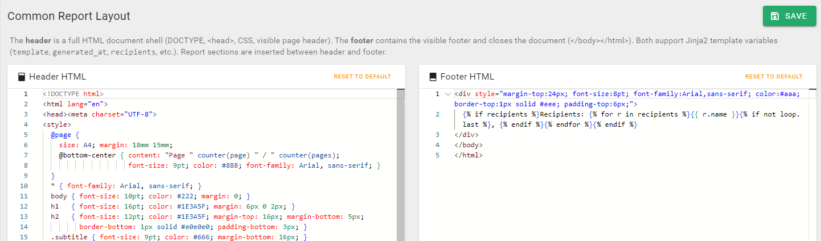Click the 'Header HTML' panel title
The image size is (821, 241).
pyautogui.click(x=58, y=77)
